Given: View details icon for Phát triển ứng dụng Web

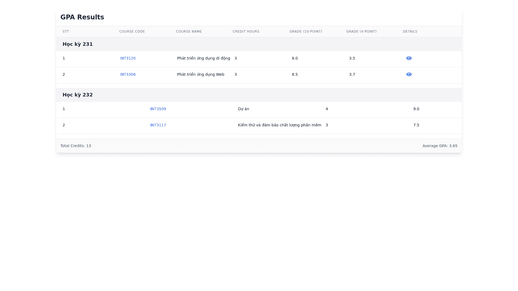Looking at the screenshot, I should [409, 74].
